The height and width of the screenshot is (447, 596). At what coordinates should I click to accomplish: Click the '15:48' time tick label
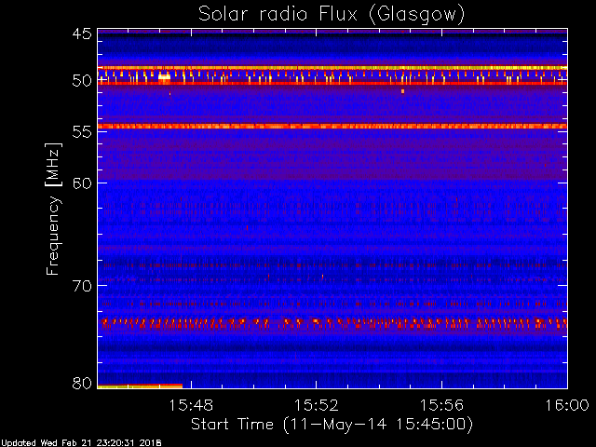(x=191, y=405)
